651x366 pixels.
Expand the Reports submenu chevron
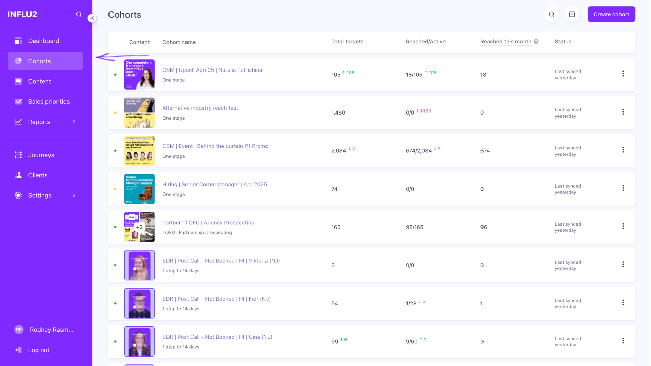click(74, 122)
